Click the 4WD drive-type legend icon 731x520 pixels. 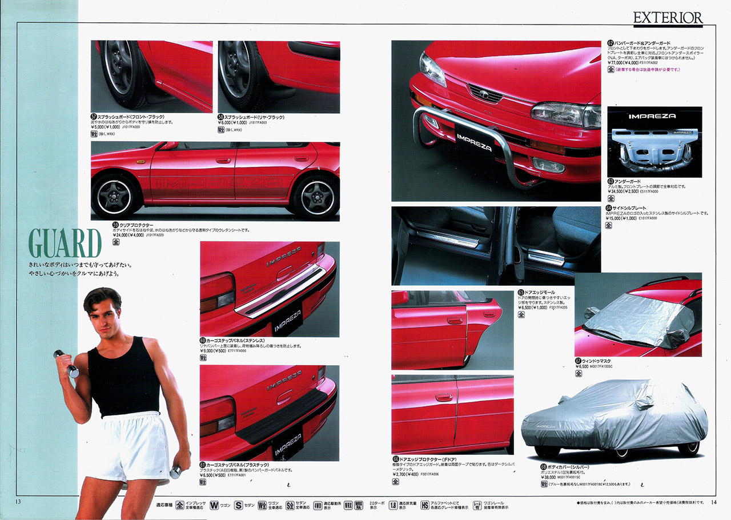tap(318, 506)
